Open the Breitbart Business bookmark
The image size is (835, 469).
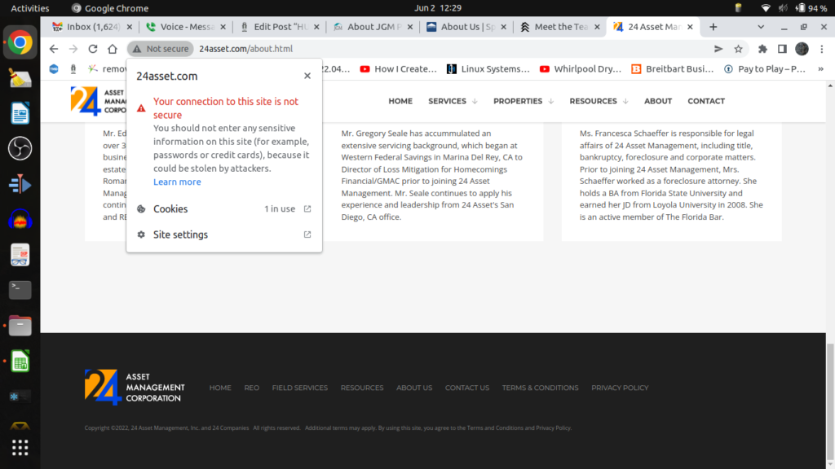pos(673,69)
